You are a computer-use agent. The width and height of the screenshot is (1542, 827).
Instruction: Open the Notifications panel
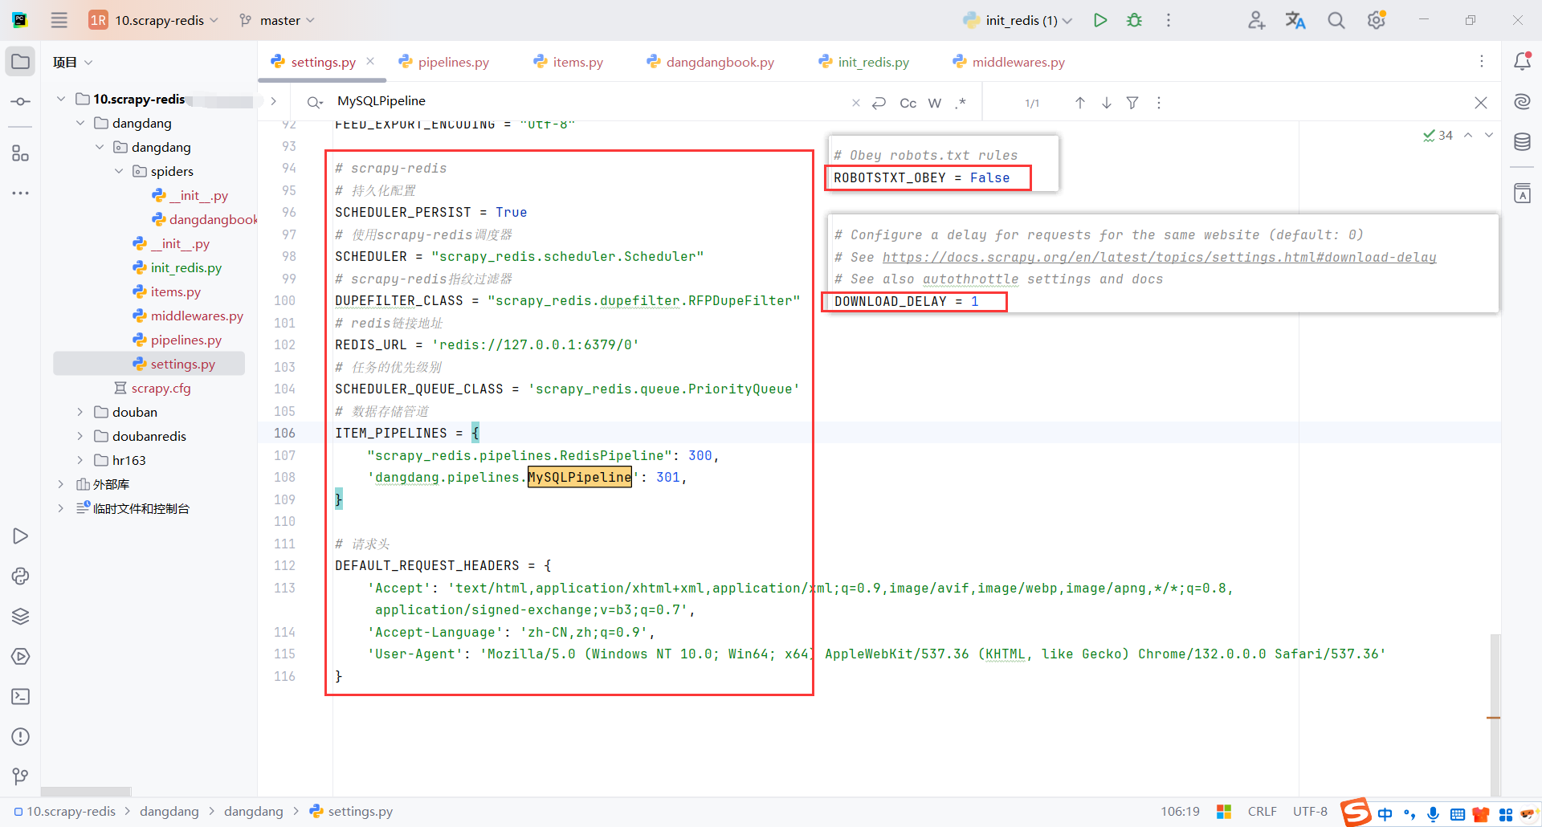(x=1522, y=61)
